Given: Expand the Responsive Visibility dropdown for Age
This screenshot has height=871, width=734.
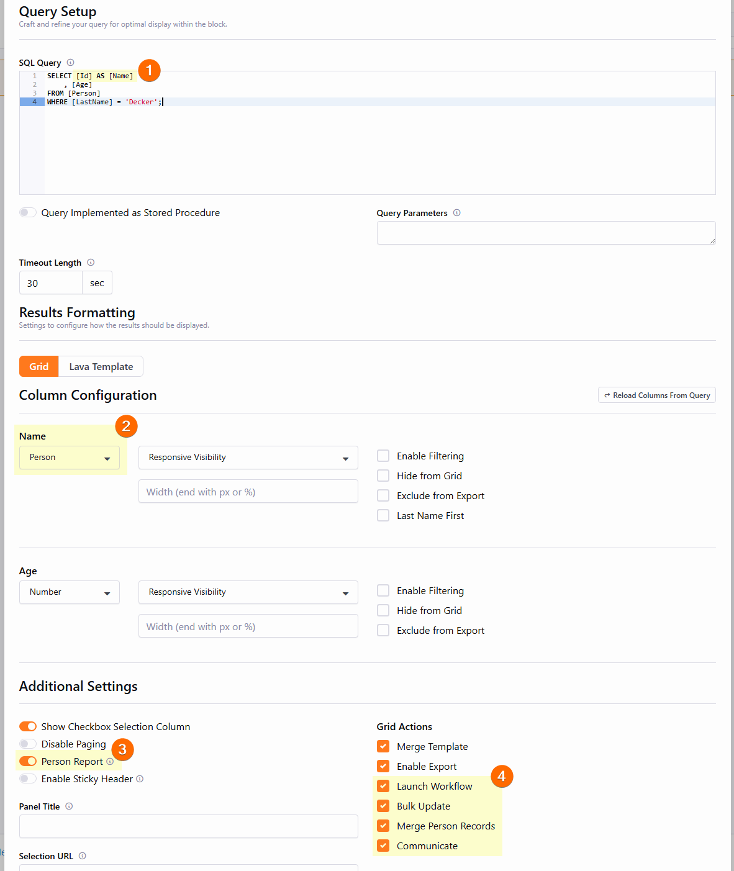Looking at the screenshot, I should click(x=248, y=592).
